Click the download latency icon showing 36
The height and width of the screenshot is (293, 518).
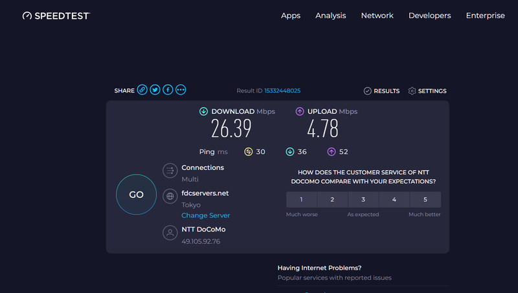(290, 152)
